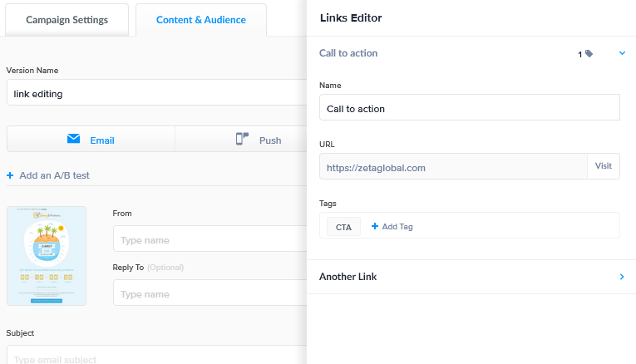Image resolution: width=636 pixels, height=364 pixels.
Task: Click plus icon for Add an A/B test
Action: [x=10, y=175]
